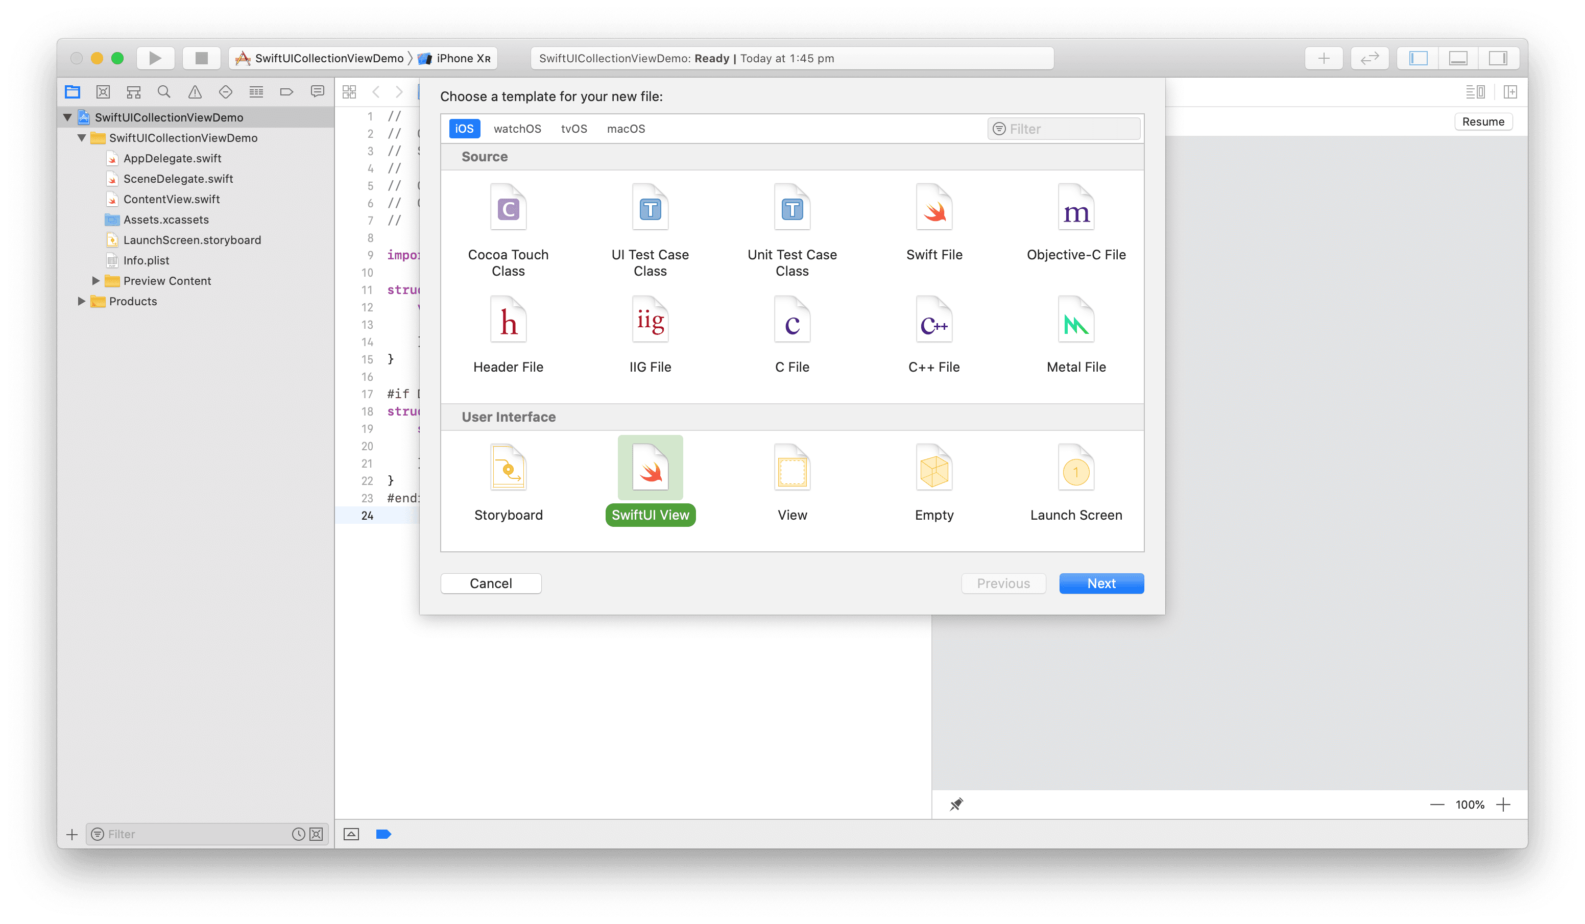This screenshot has width=1585, height=924.
Task: Toggle the blue breakpoint activation tag
Action: (383, 834)
